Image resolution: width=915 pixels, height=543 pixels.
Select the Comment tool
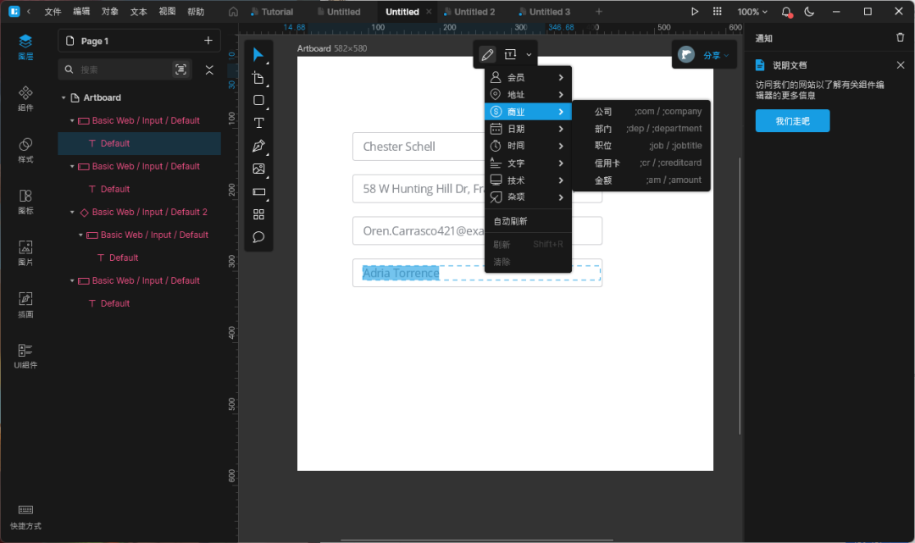(259, 237)
